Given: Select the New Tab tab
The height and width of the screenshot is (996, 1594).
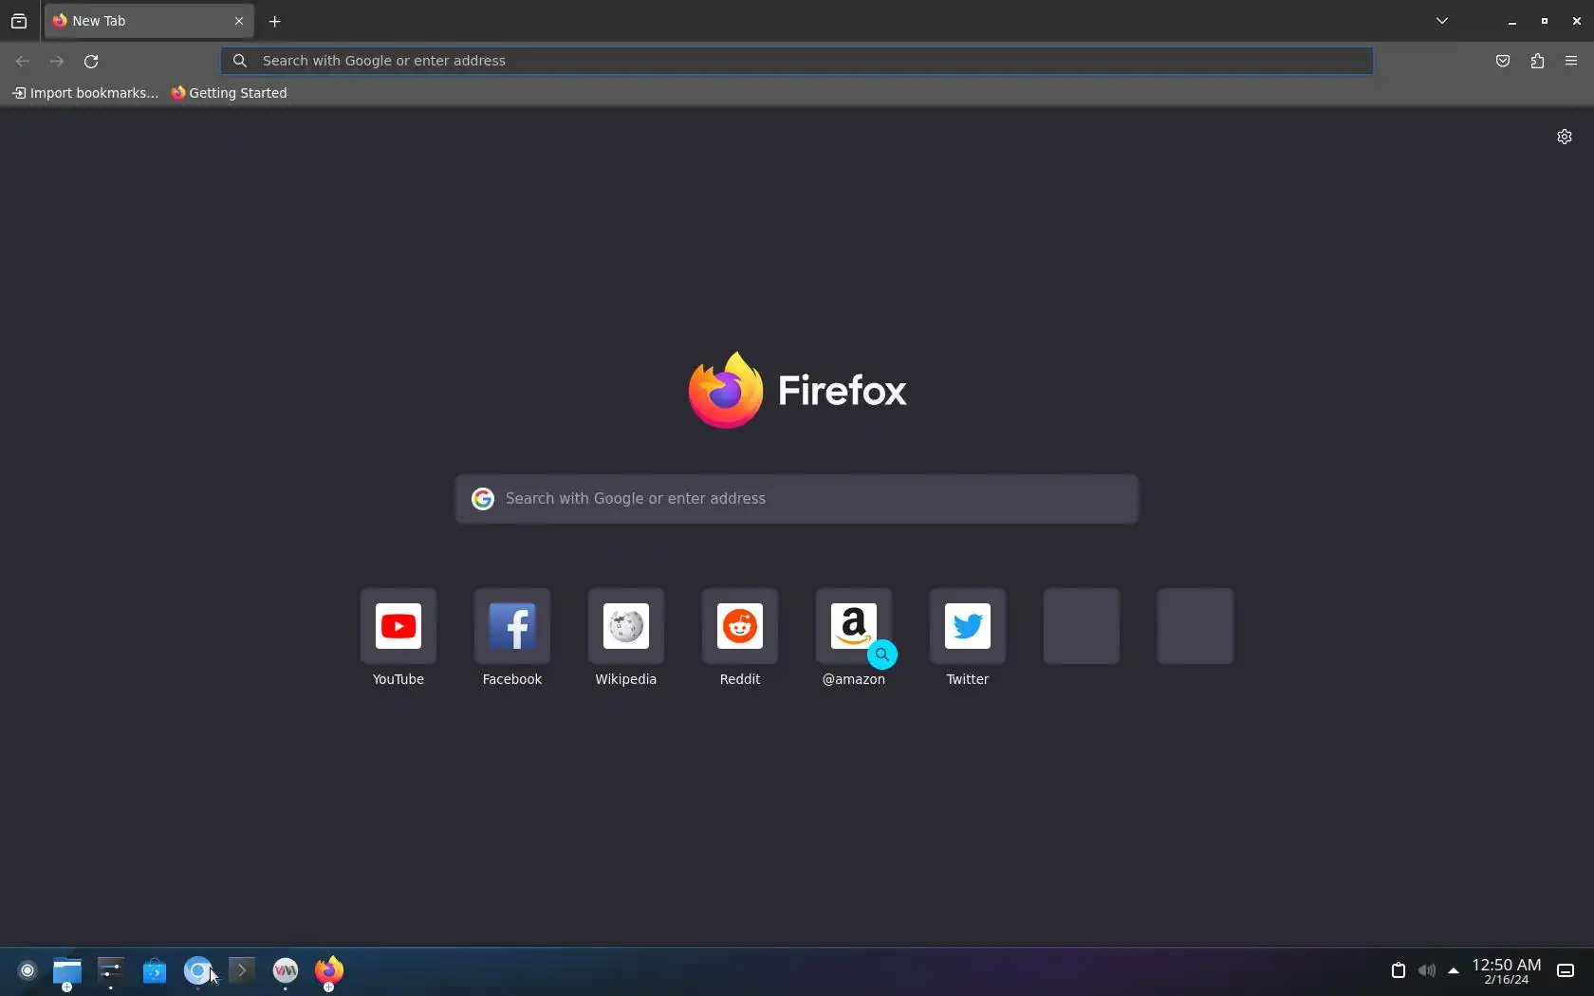Looking at the screenshot, I should (x=149, y=21).
